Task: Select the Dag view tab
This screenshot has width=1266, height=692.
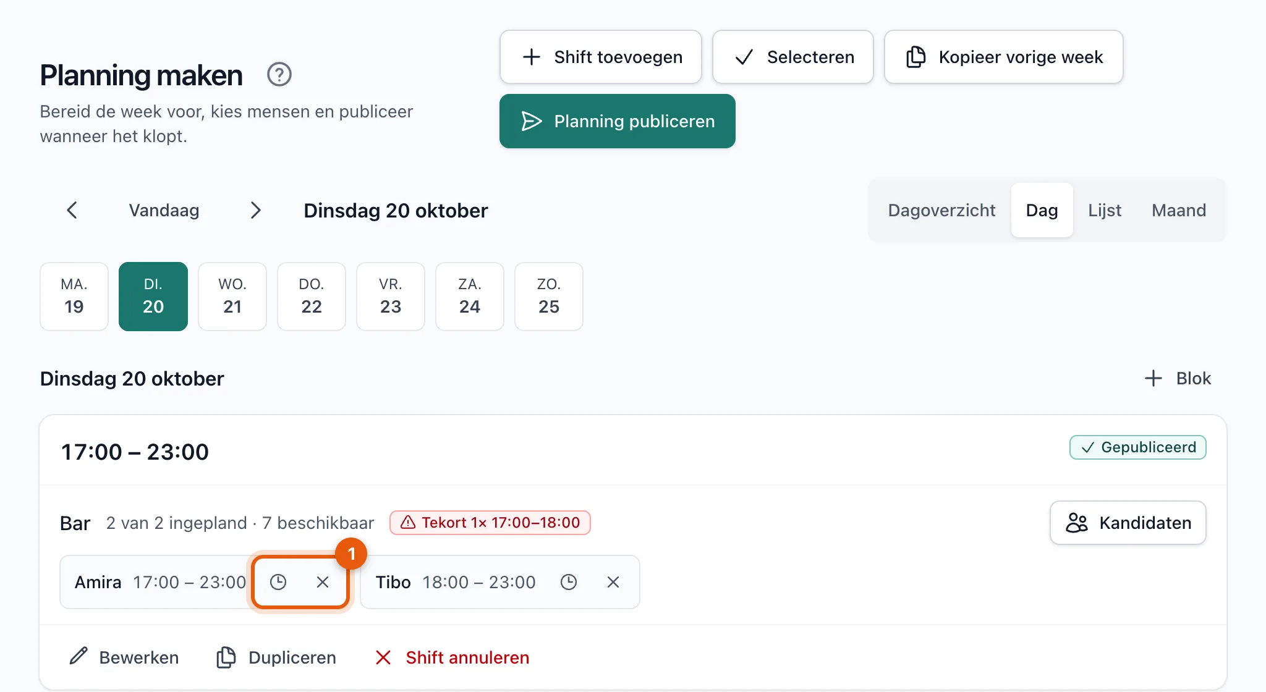Action: 1042,210
